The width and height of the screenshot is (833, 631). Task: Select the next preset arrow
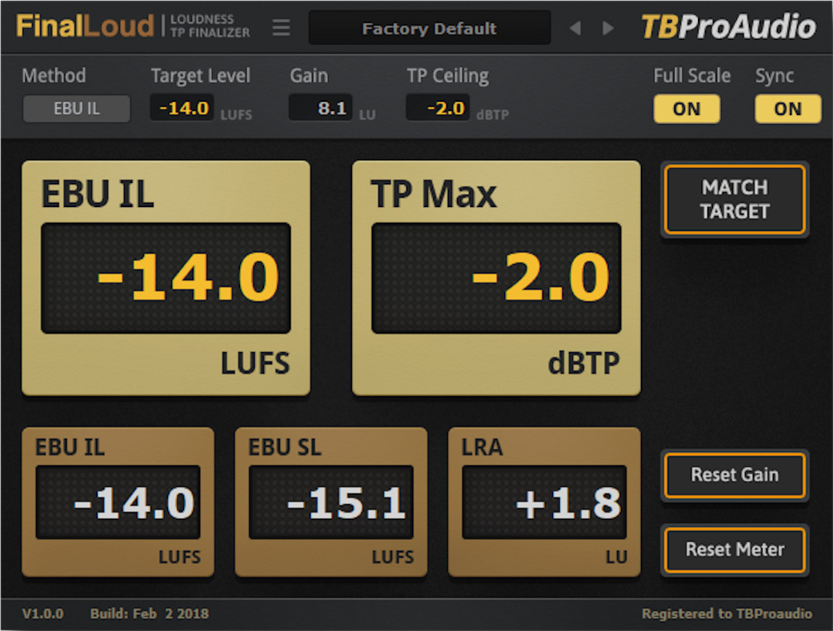pyautogui.click(x=608, y=27)
